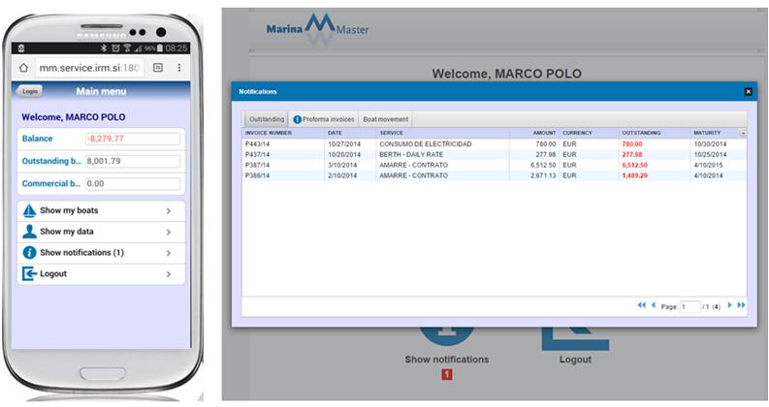Expand the Show my data chevron
769x407 pixels.
(x=169, y=233)
